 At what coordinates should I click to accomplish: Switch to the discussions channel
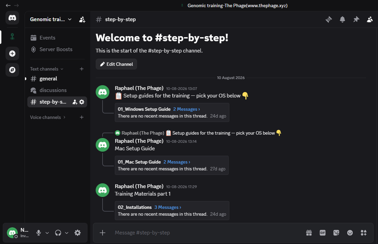(x=57, y=90)
